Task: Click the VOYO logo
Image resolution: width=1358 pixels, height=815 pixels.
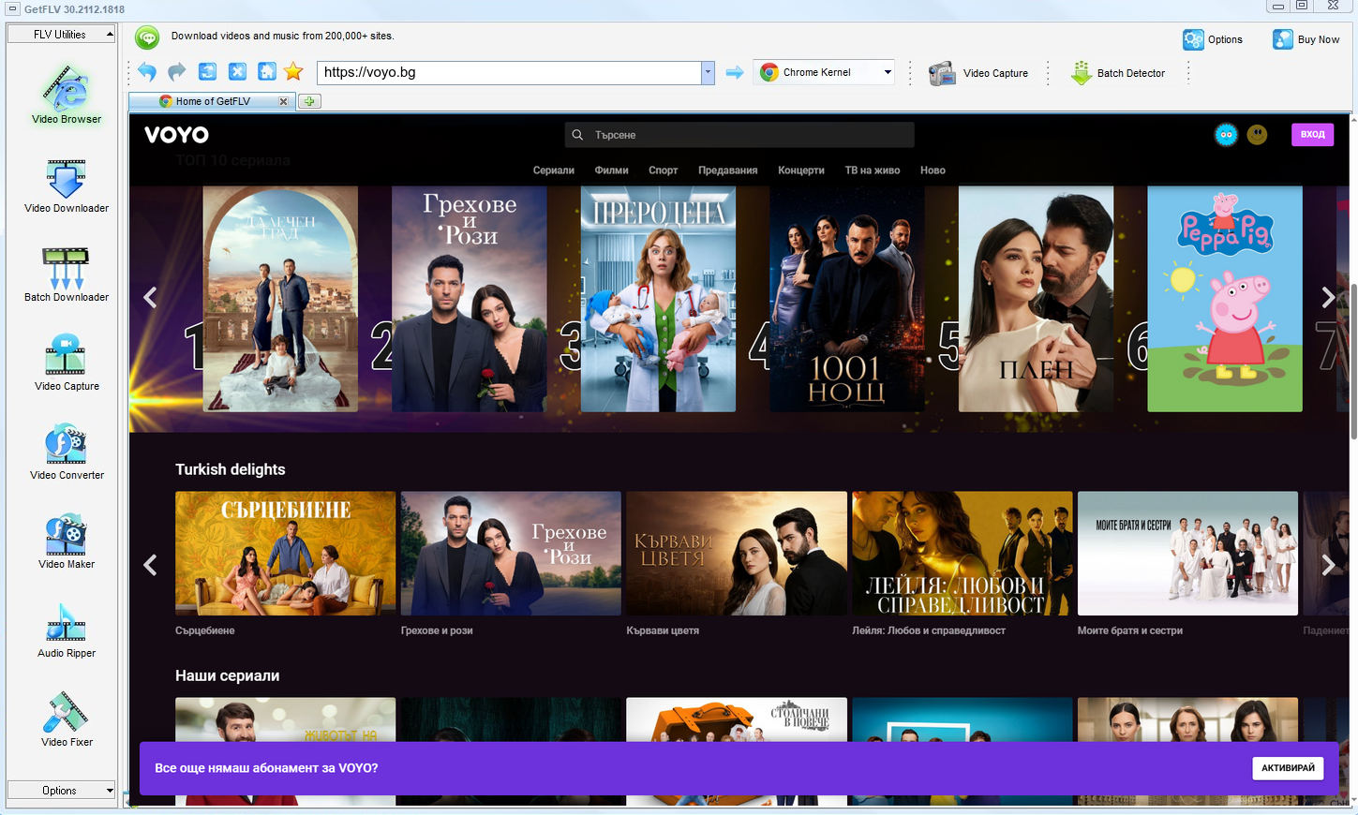Action: tap(176, 135)
